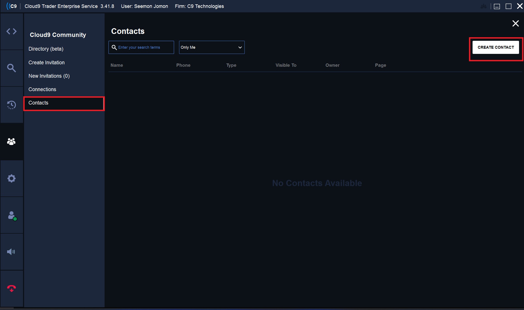Expand the Only Me visibility dropdown

point(212,47)
